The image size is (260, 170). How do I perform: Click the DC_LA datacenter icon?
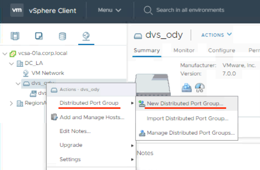20,63
